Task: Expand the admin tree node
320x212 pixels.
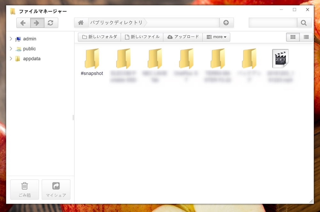Action: coord(11,39)
